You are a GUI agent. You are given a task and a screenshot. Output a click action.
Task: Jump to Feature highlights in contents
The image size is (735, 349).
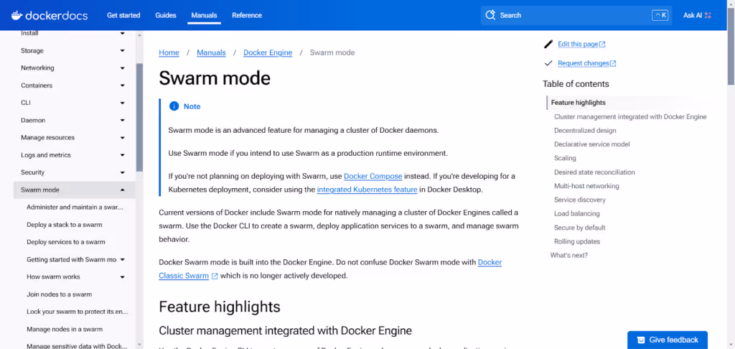(x=578, y=102)
